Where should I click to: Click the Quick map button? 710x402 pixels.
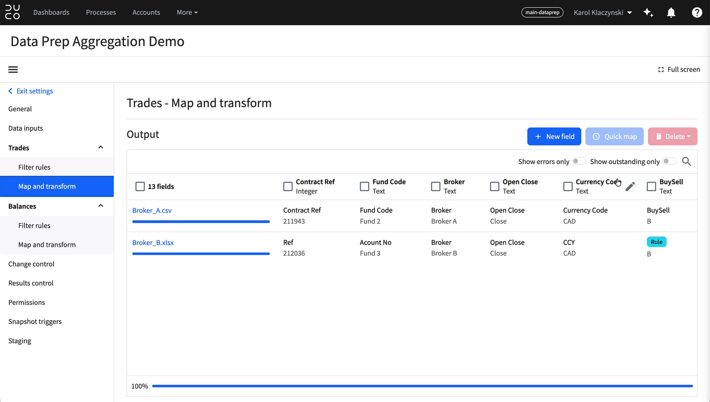click(614, 137)
